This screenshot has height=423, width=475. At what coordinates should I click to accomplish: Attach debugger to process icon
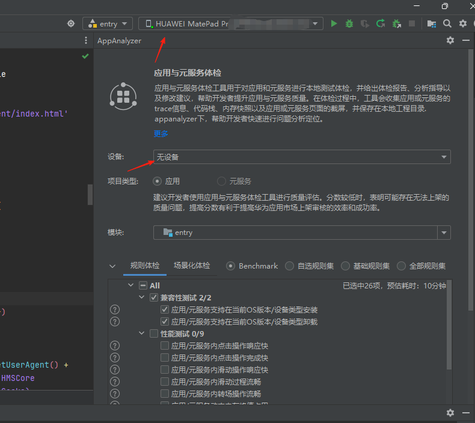tap(397, 23)
